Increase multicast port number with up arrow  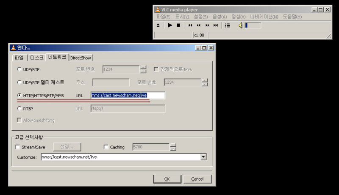click(205, 80)
